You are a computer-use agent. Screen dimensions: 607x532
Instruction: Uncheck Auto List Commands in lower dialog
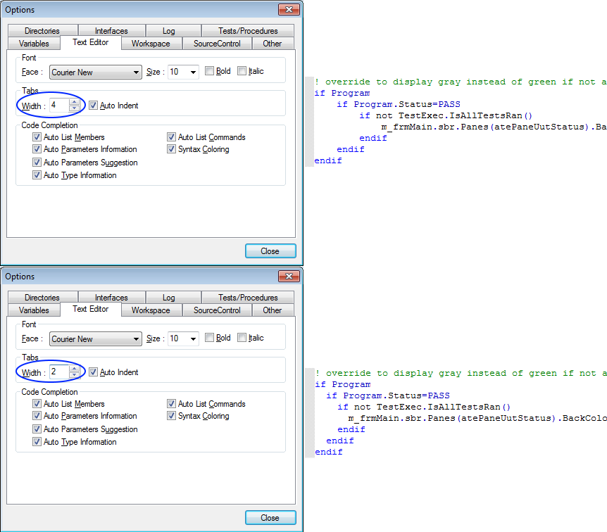click(172, 403)
